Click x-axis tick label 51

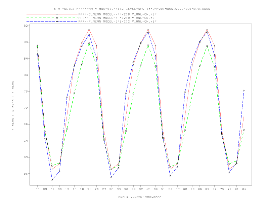click(x=163, y=189)
